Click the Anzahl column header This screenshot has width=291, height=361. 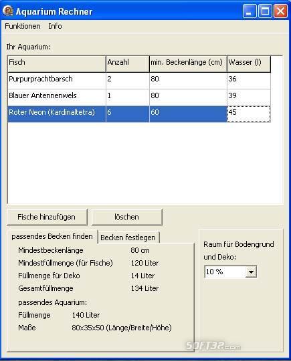(x=128, y=64)
